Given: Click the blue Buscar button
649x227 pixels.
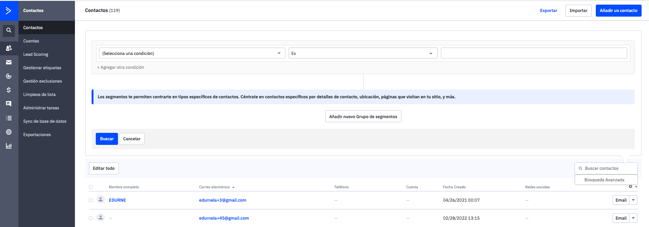Looking at the screenshot, I should pyautogui.click(x=107, y=139).
